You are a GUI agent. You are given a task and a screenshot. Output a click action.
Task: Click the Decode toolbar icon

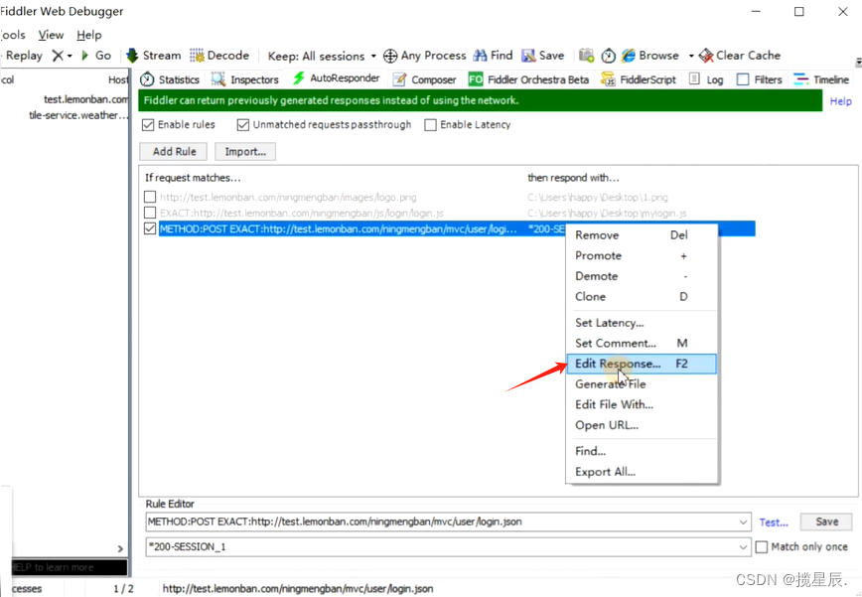(197, 56)
